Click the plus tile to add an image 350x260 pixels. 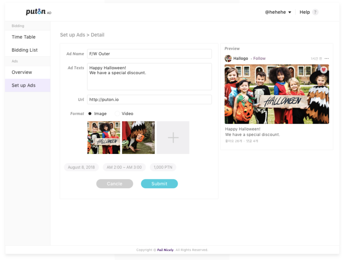[x=173, y=138]
